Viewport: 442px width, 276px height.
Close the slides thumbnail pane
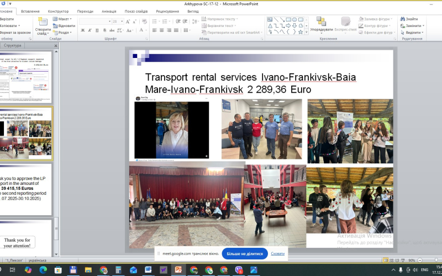pyautogui.click(x=56, y=46)
